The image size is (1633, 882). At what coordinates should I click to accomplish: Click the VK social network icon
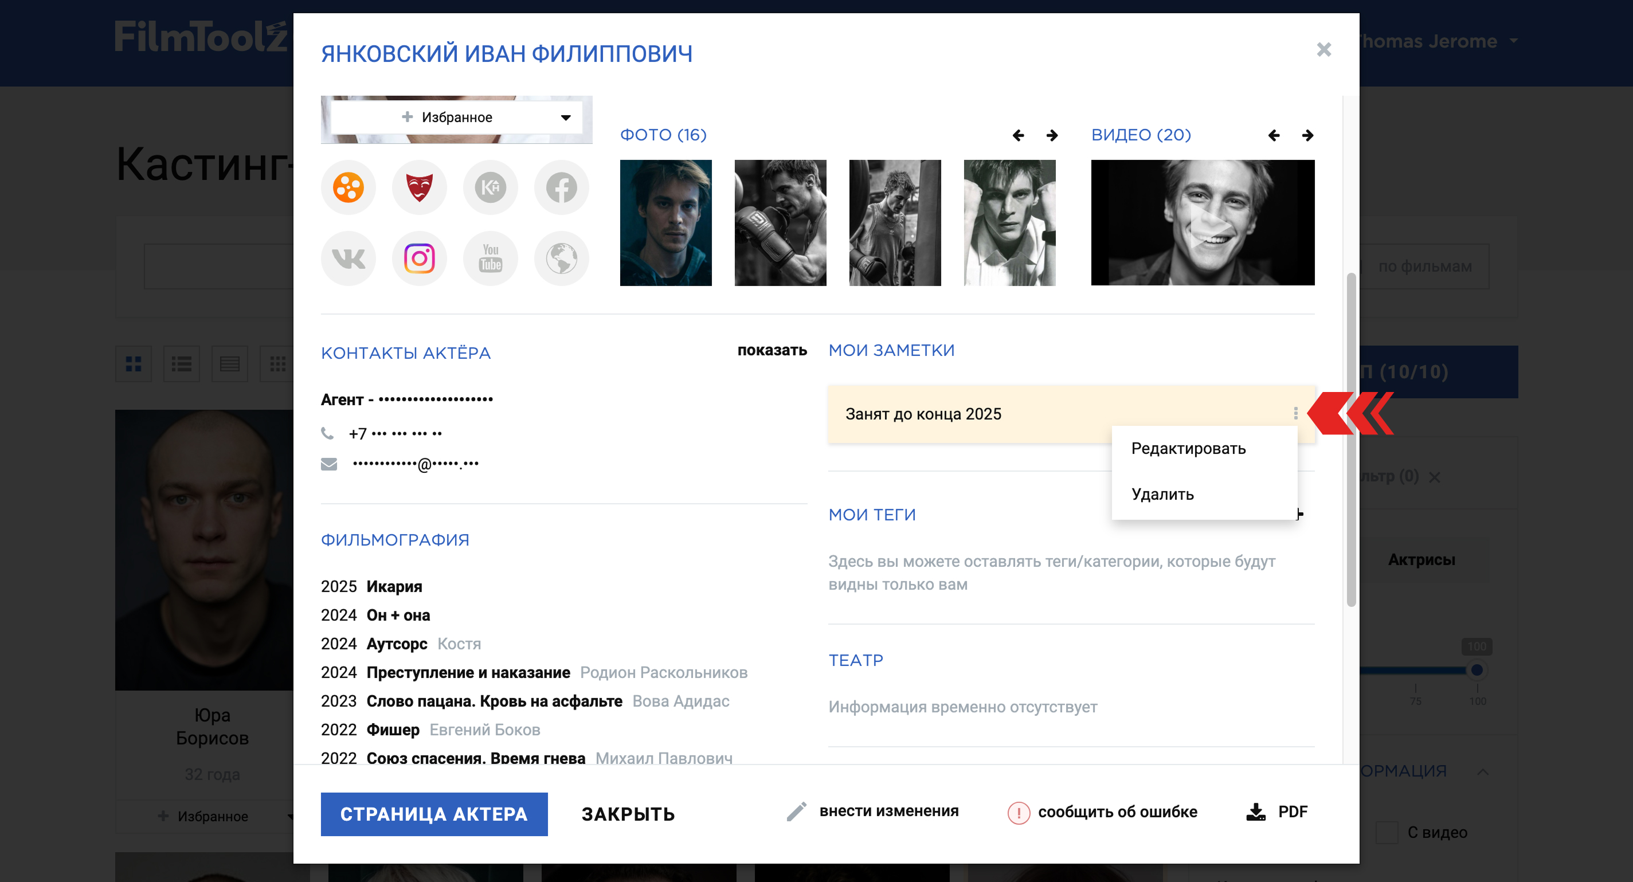pos(348,258)
